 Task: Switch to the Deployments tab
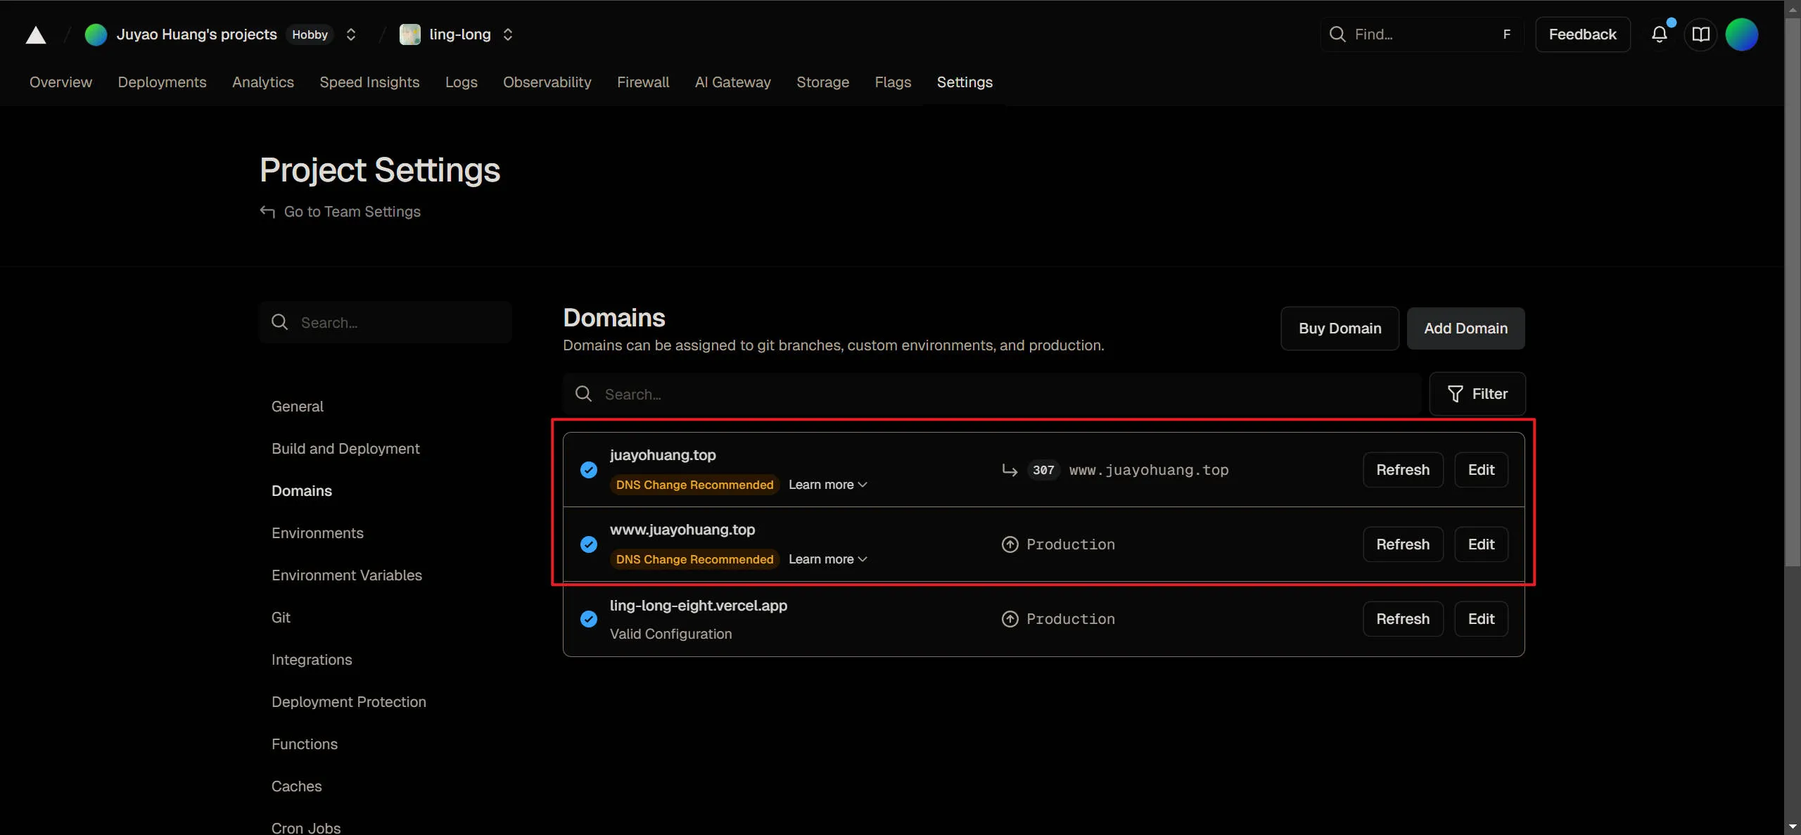(162, 82)
